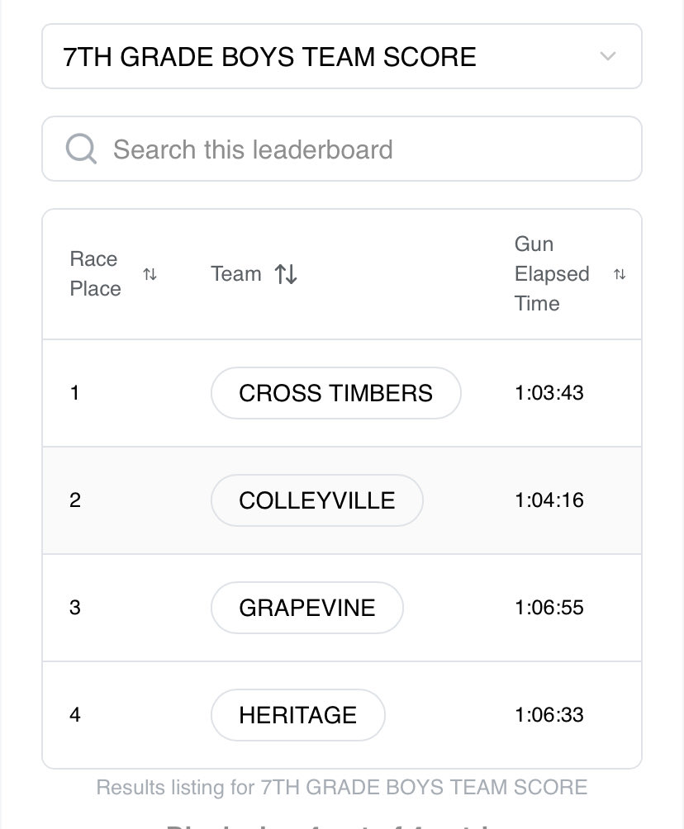Click the Team column header text
The image size is (684, 829).
click(x=236, y=274)
